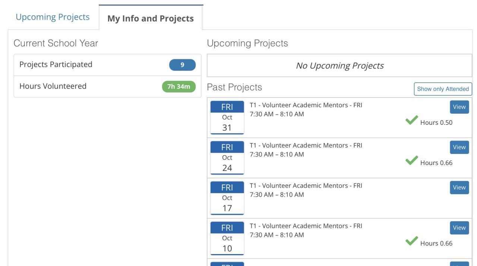
Task: Click the green checkmark for Oct 10
Action: tap(411, 241)
